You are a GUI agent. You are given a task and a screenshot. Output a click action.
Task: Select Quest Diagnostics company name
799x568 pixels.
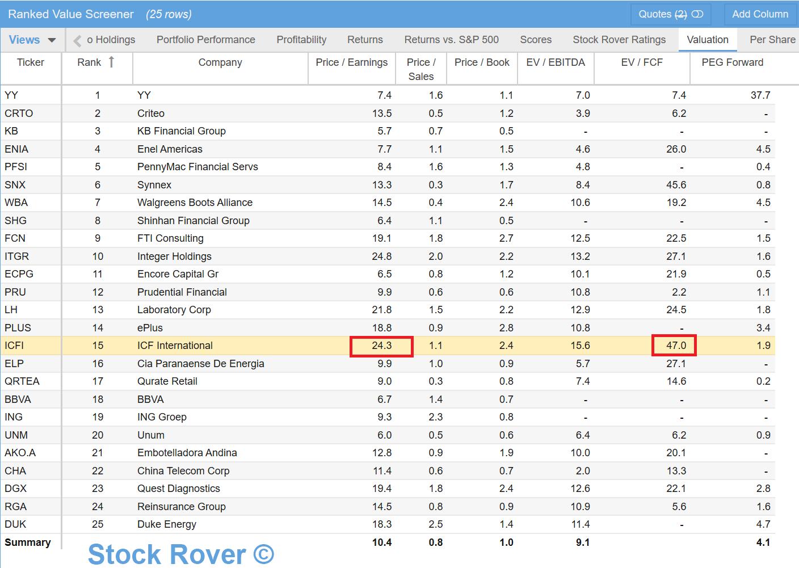pyautogui.click(x=179, y=489)
